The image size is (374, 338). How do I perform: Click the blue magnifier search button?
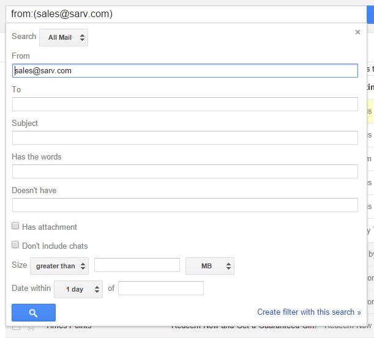tap(34, 313)
